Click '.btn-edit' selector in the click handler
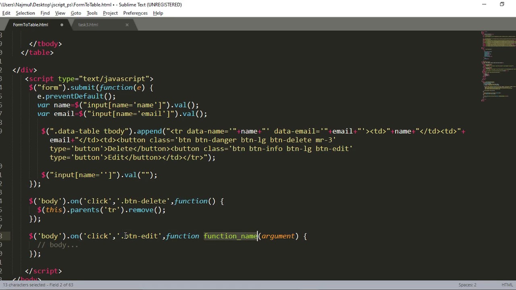 pyautogui.click(x=139, y=236)
